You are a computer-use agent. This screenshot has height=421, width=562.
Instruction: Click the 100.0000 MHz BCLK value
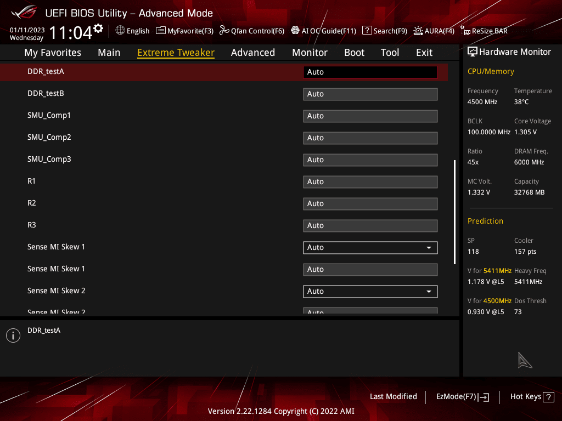[489, 132]
